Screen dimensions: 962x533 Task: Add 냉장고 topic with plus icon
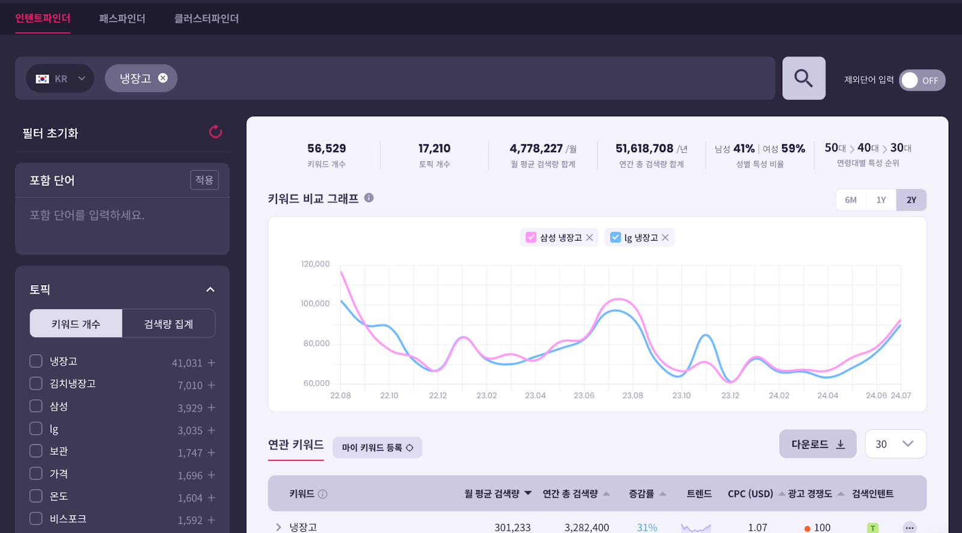tap(212, 363)
